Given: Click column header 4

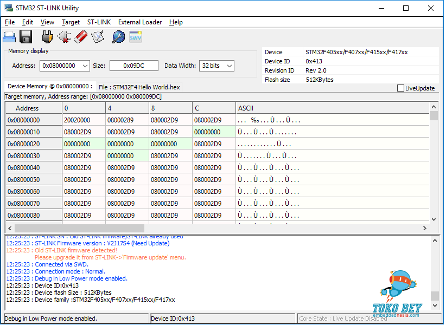Looking at the screenshot, I should 127,108.
